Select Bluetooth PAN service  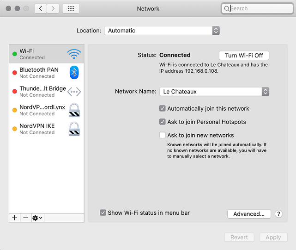(47, 73)
